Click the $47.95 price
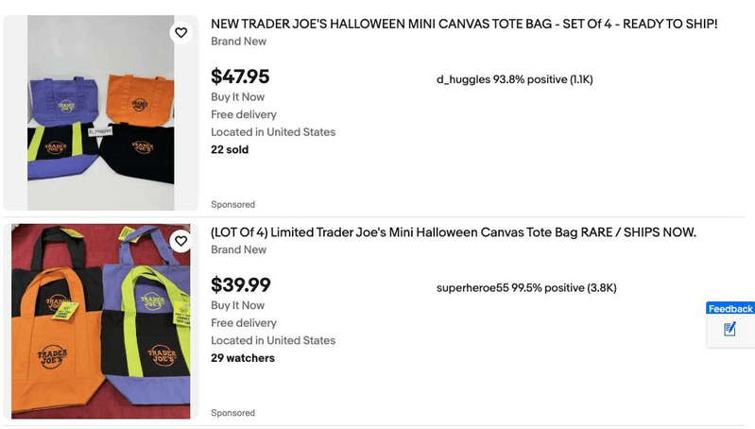The width and height of the screenshot is (755, 429). coord(240,77)
